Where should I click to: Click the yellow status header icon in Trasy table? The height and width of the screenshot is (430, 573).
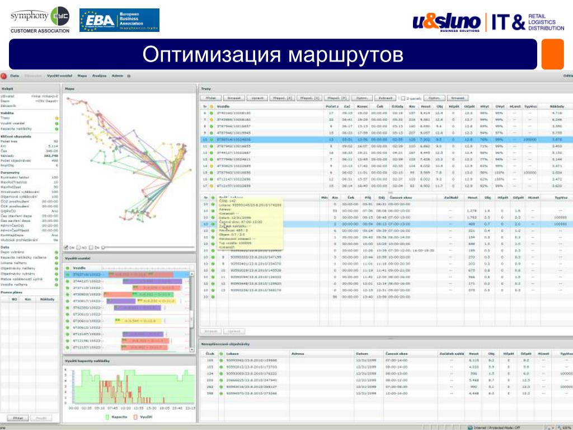click(211, 106)
